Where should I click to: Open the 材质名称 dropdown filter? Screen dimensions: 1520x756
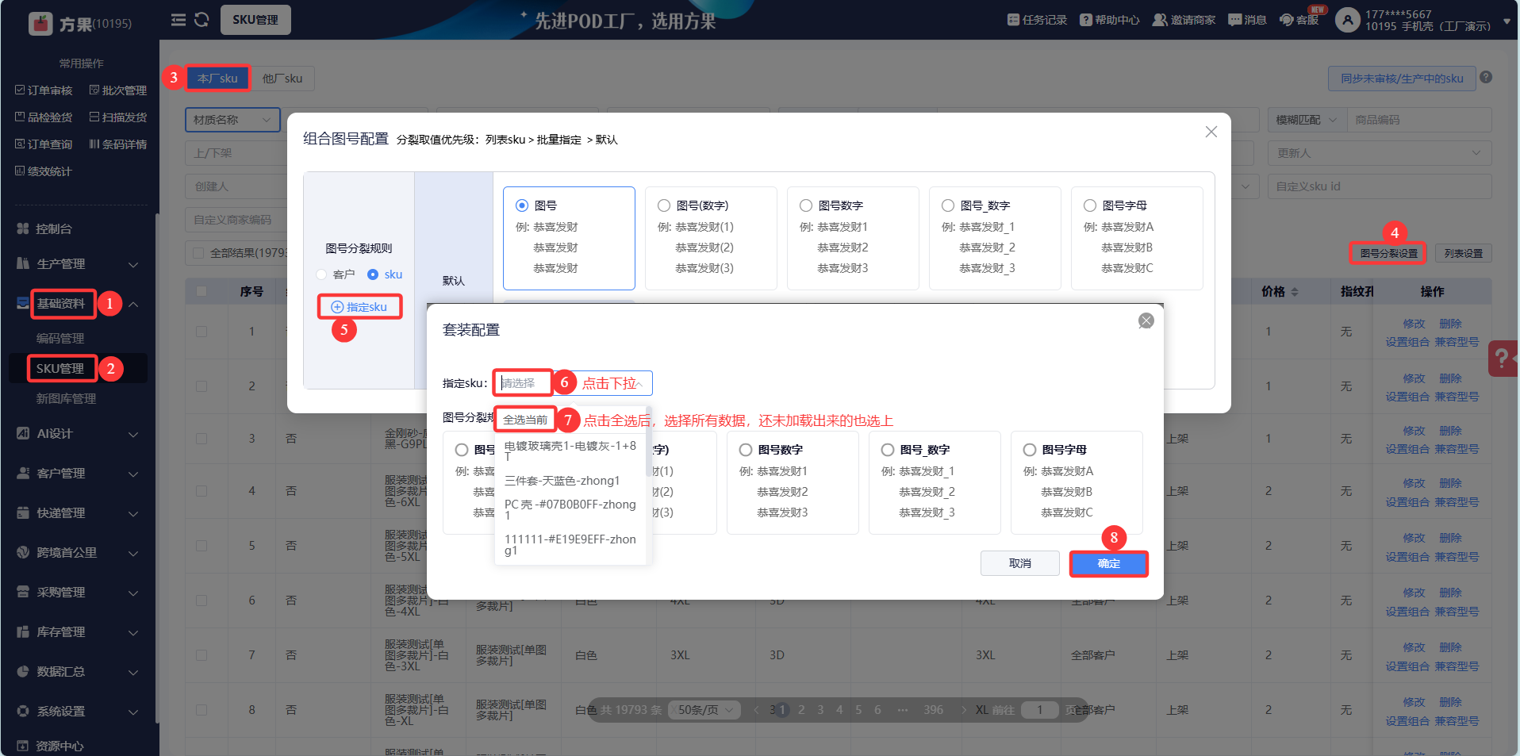[x=232, y=120]
